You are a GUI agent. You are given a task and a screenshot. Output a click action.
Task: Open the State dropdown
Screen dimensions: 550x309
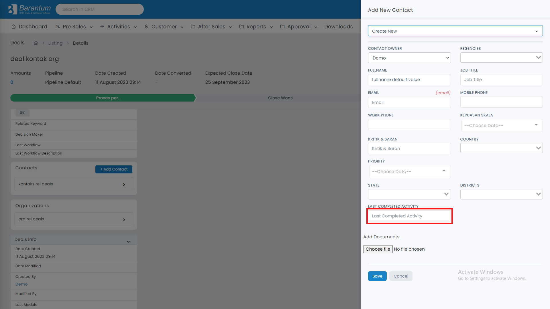(x=409, y=194)
